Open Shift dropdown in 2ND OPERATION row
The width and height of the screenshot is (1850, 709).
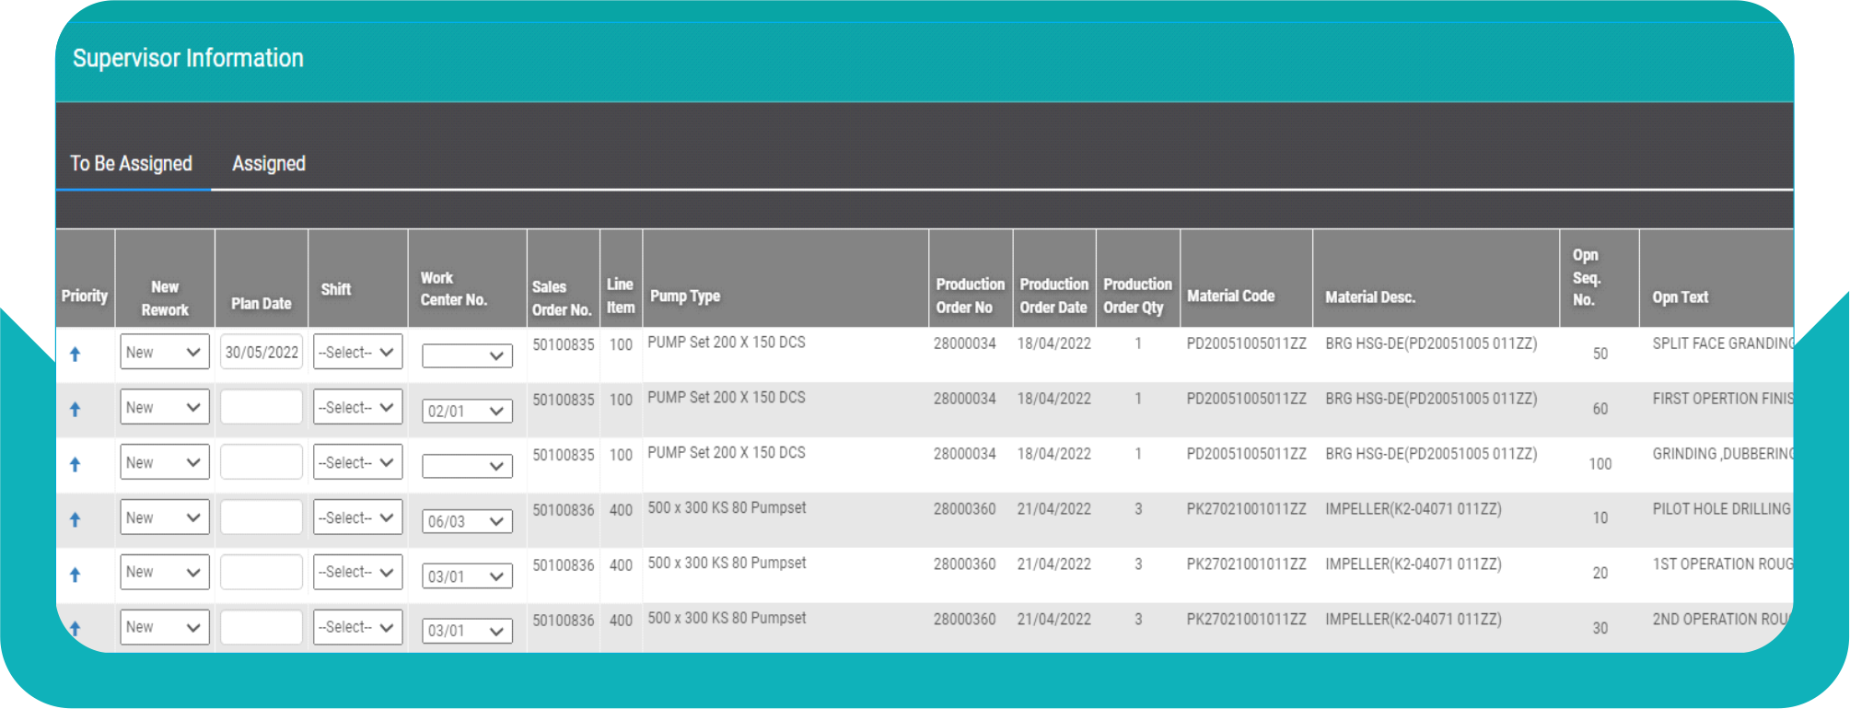click(x=358, y=627)
